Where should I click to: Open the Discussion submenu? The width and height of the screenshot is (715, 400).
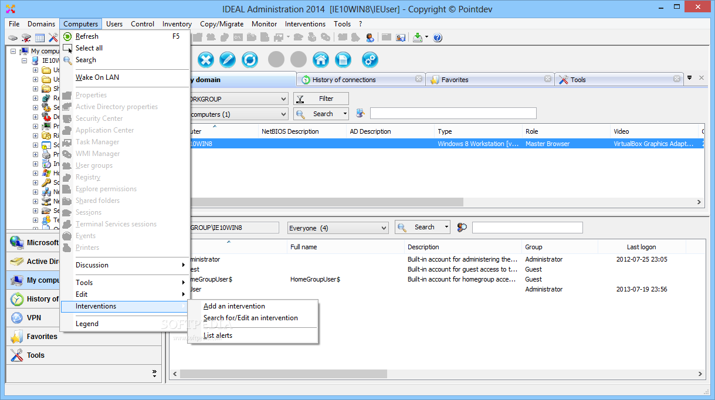pos(125,265)
